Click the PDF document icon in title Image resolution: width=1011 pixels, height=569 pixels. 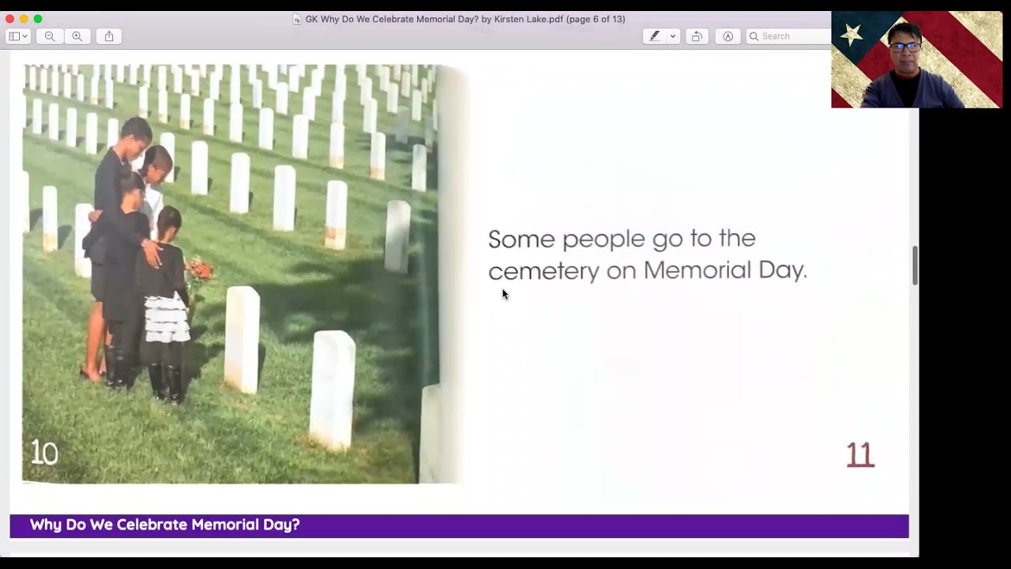pos(297,19)
